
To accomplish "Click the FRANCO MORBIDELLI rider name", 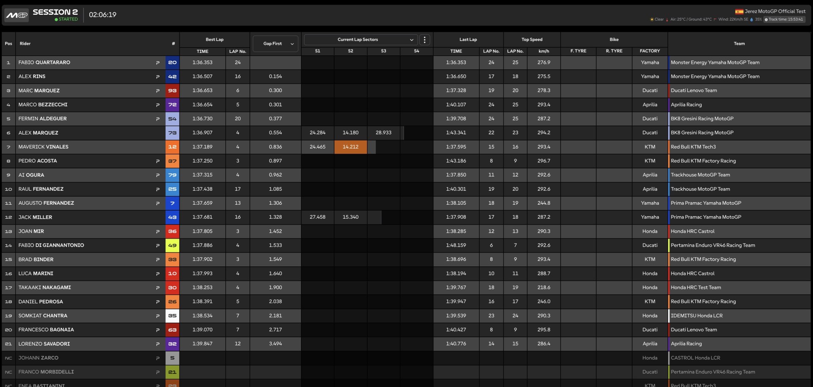I will pyautogui.click(x=46, y=372).
